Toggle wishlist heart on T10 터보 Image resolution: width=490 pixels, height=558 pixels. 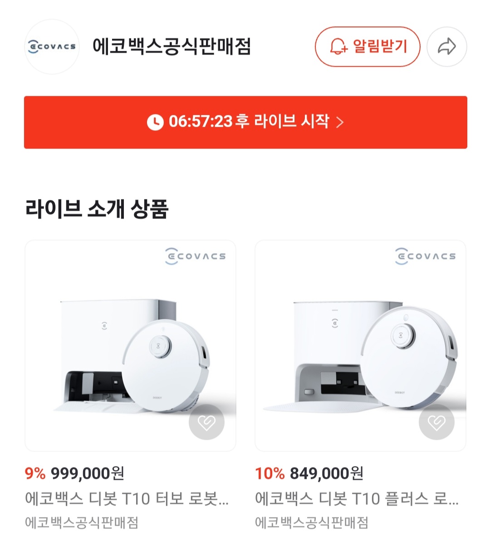pyautogui.click(x=206, y=422)
